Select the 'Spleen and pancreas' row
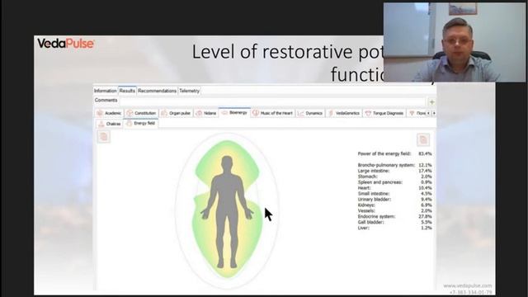528x297 pixels. click(x=394, y=182)
